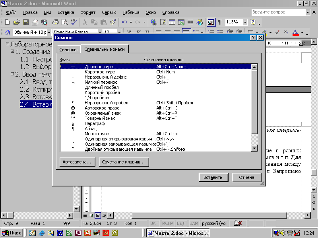Launch Excel from quick launch bar
318x238 pixels.
69,233
